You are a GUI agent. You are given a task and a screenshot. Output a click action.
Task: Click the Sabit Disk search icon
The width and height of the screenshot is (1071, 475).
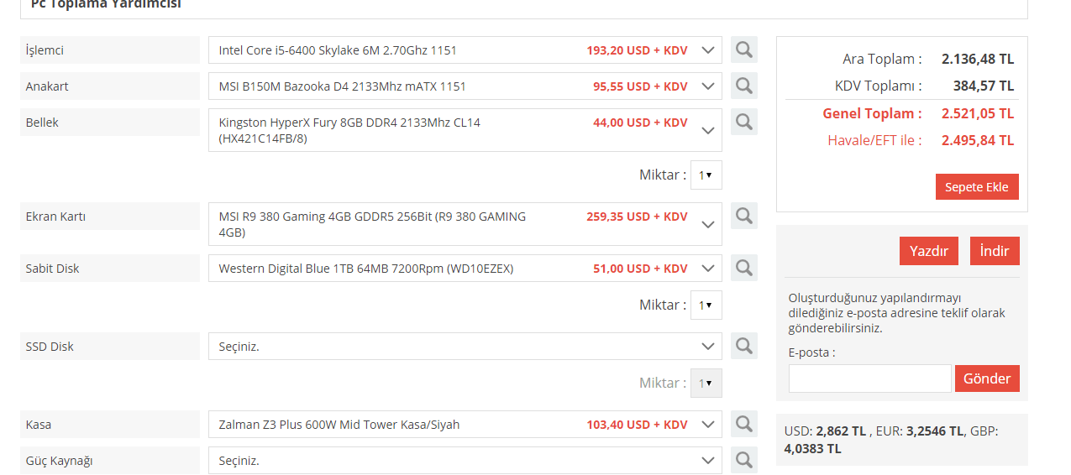click(x=743, y=268)
